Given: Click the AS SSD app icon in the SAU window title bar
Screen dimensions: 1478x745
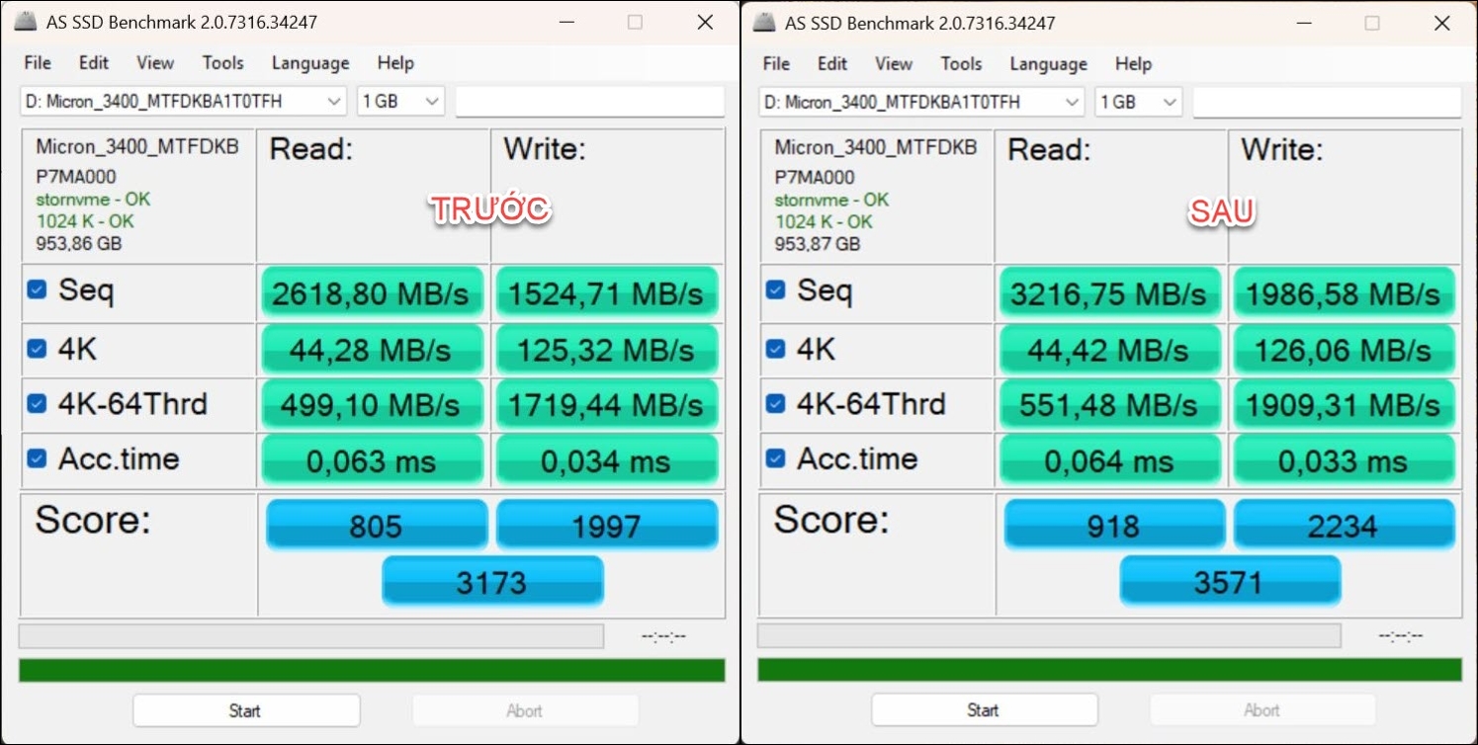Looking at the screenshot, I should 763,22.
